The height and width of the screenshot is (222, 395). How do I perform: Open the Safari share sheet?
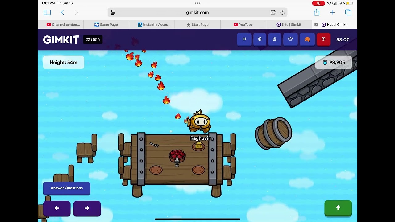click(317, 12)
